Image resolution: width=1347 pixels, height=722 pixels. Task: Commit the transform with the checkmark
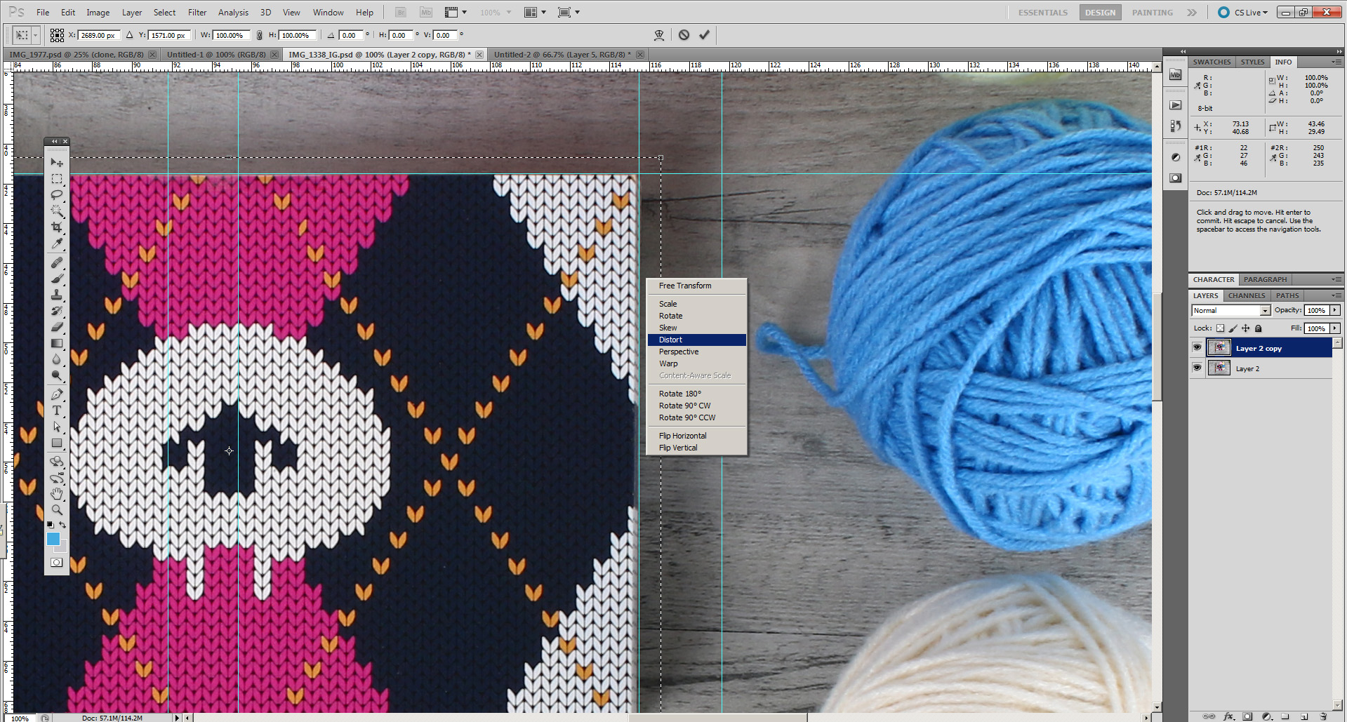point(704,35)
